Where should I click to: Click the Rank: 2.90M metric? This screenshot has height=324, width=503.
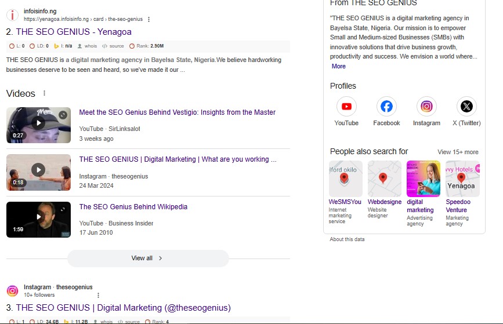[147, 46]
